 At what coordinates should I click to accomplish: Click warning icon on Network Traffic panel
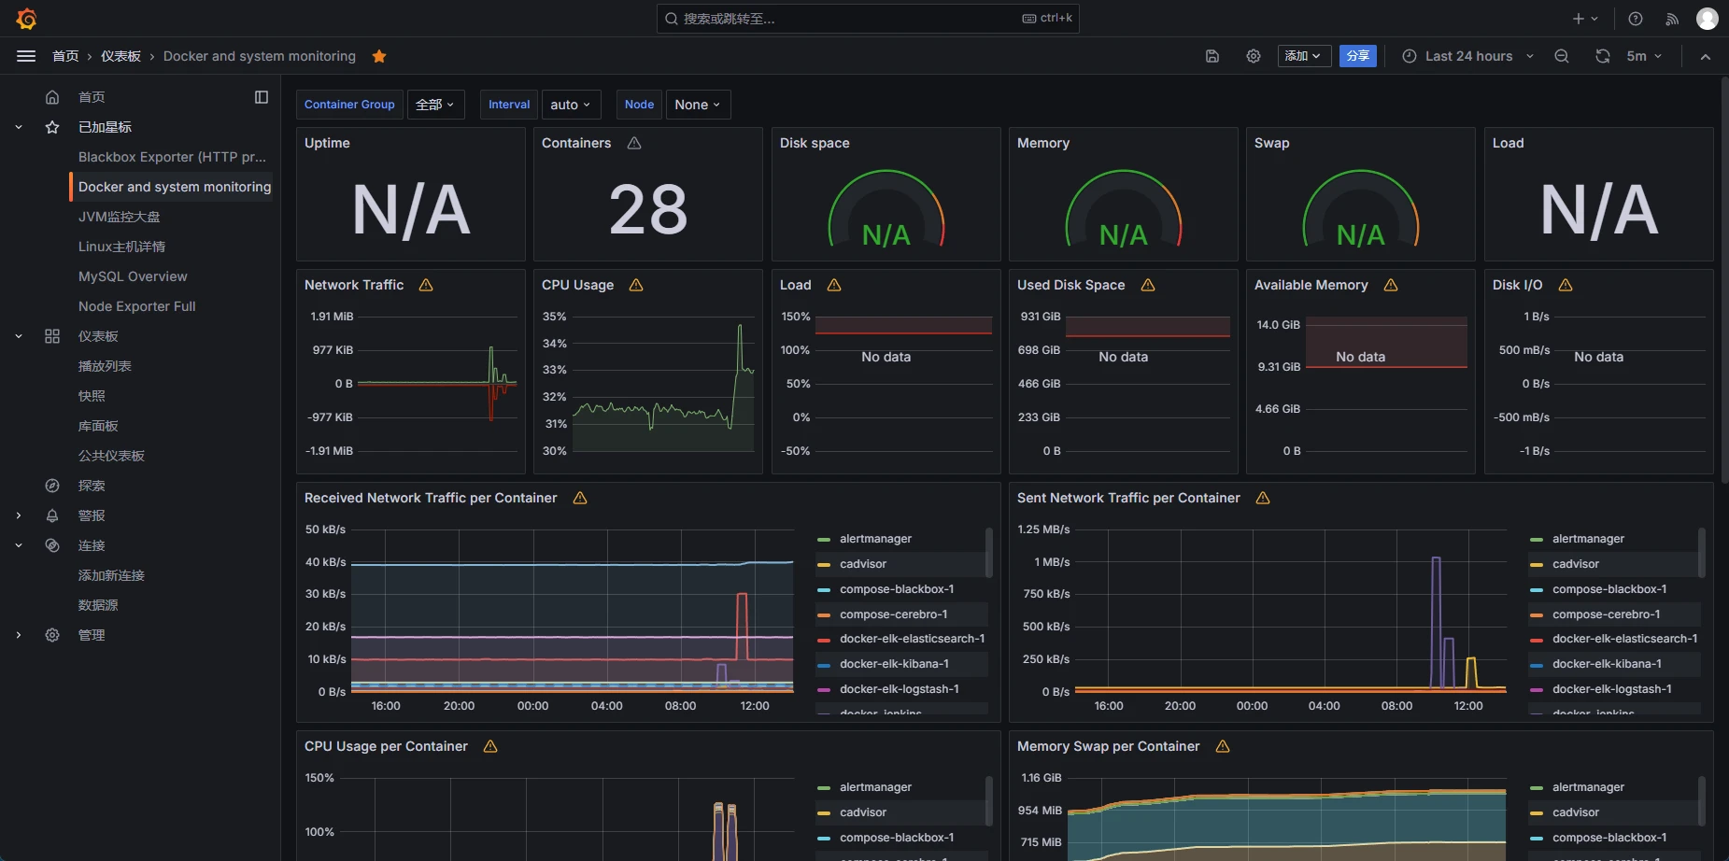(426, 285)
